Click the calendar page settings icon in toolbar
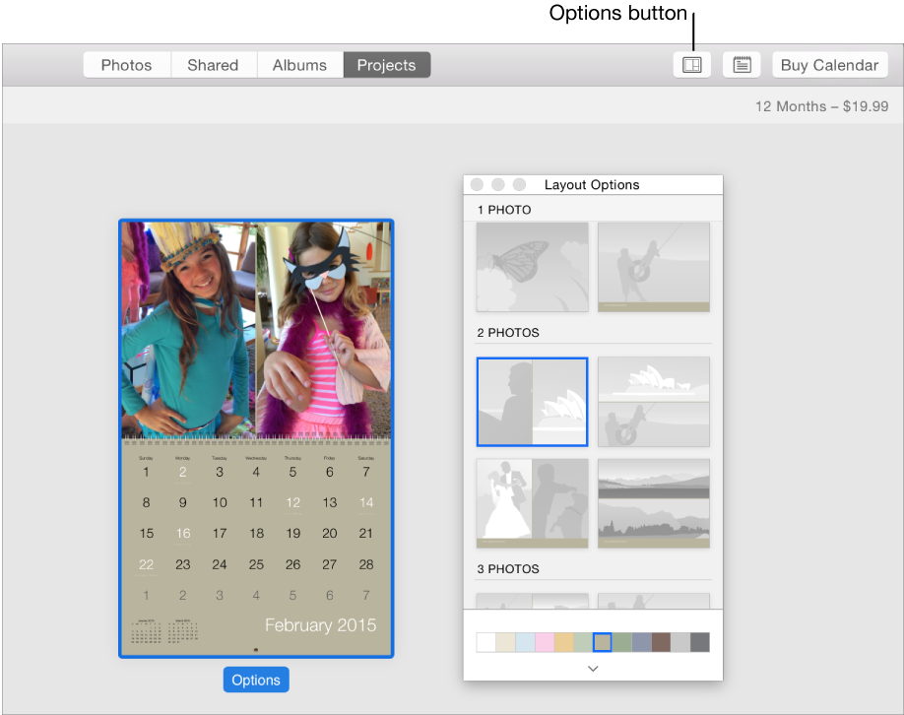904x715 pixels. point(741,64)
